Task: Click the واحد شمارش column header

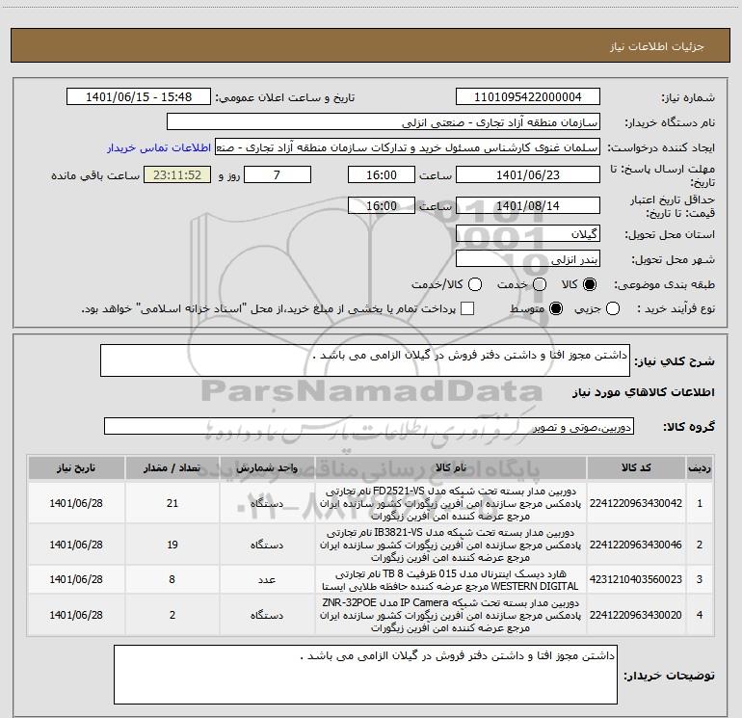Action: tap(267, 468)
